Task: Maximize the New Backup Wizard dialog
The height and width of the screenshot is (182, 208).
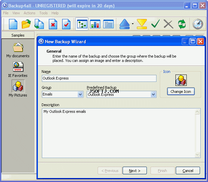Action: point(193,42)
